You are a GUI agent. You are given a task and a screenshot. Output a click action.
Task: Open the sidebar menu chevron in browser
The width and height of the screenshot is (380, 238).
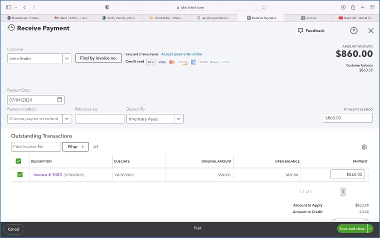point(16,7)
